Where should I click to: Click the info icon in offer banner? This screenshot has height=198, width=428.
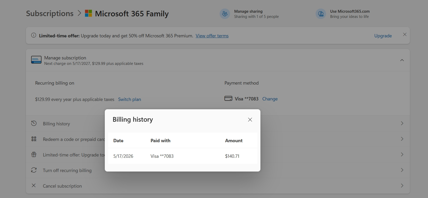pos(34,35)
